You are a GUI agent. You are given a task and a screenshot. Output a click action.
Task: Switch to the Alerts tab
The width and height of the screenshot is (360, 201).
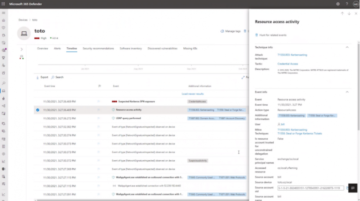tap(57, 49)
